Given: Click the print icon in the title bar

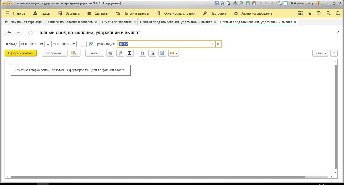Looking at the screenshot, I should point(222,3).
